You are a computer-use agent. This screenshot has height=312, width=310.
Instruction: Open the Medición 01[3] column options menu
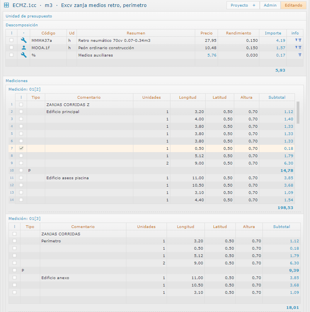click(x=14, y=227)
